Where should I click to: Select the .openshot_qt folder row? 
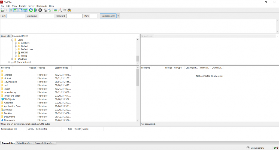(x=36, y=92)
